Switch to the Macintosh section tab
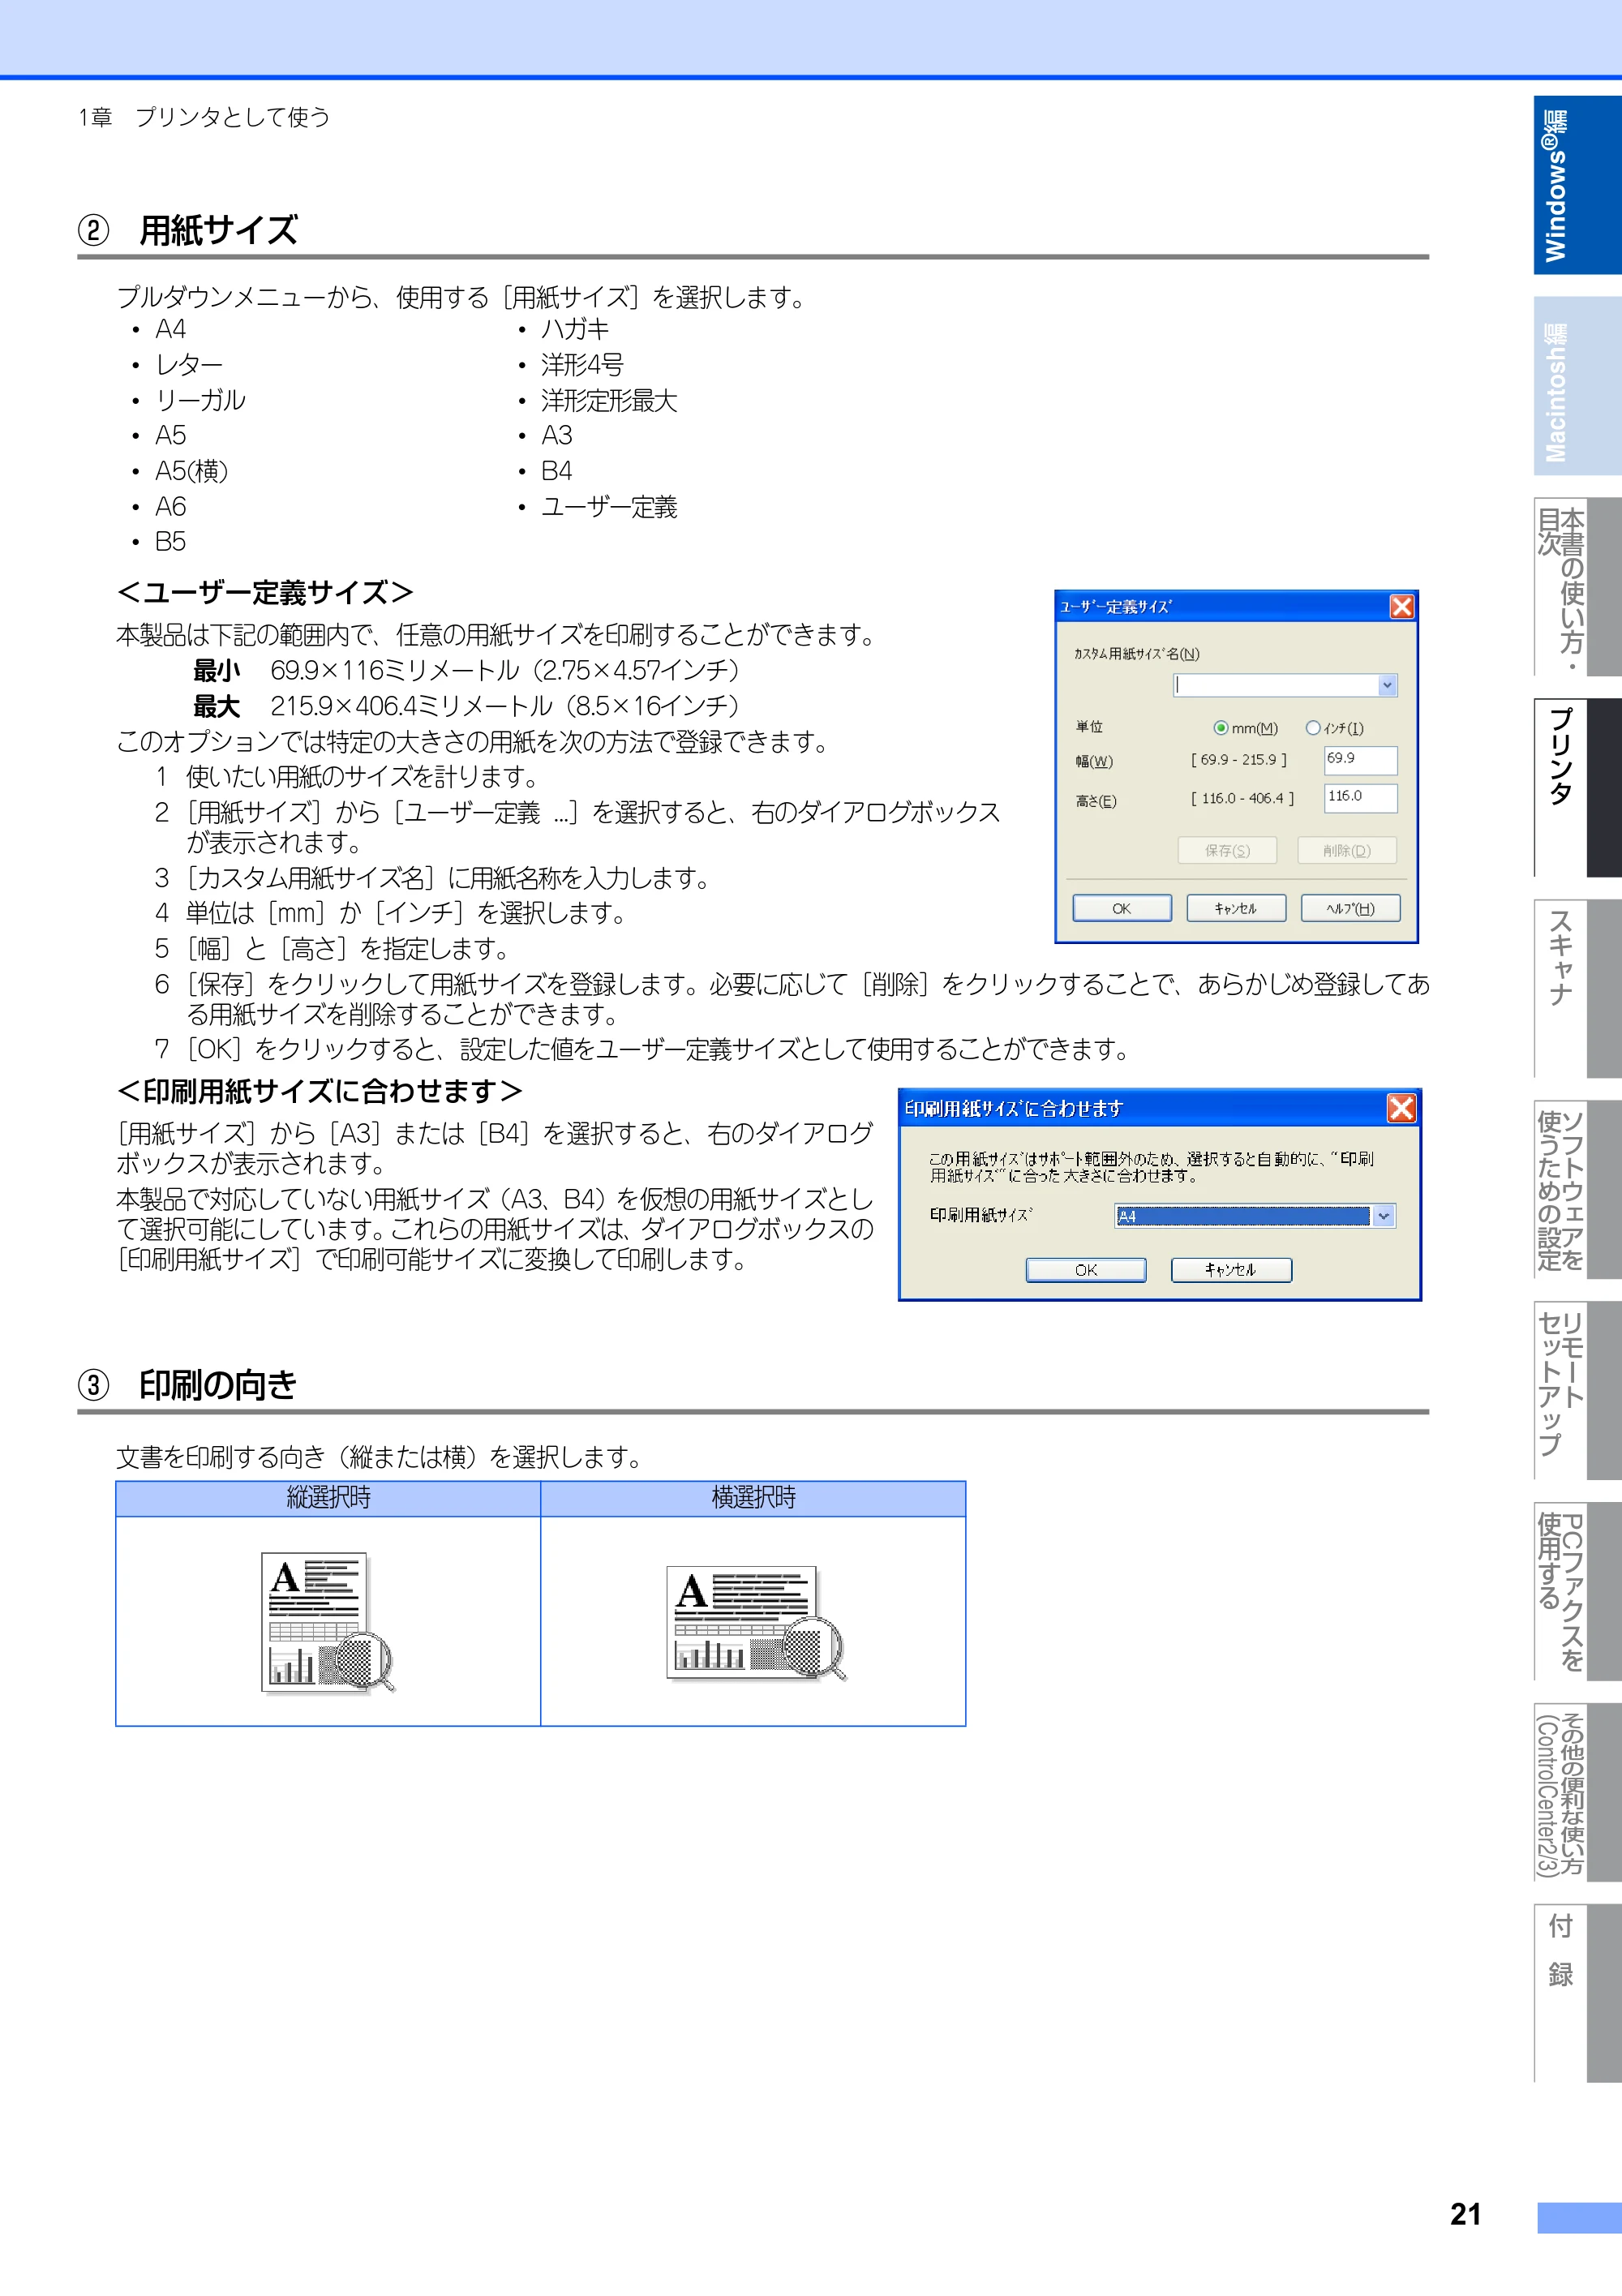This screenshot has width=1622, height=2296. pos(1577,386)
